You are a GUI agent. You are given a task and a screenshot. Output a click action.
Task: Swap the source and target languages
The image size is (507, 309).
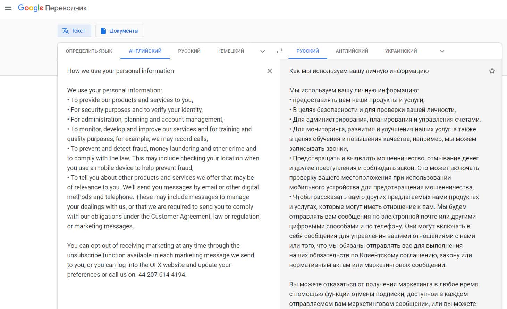(279, 51)
